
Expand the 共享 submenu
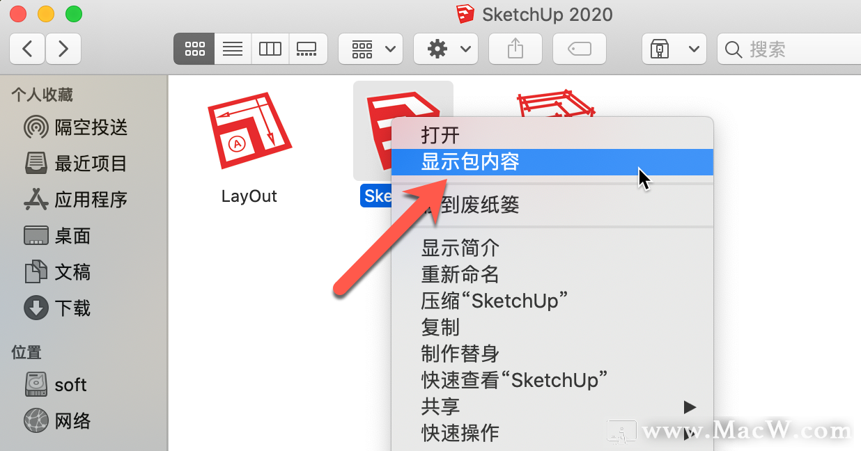coord(552,406)
